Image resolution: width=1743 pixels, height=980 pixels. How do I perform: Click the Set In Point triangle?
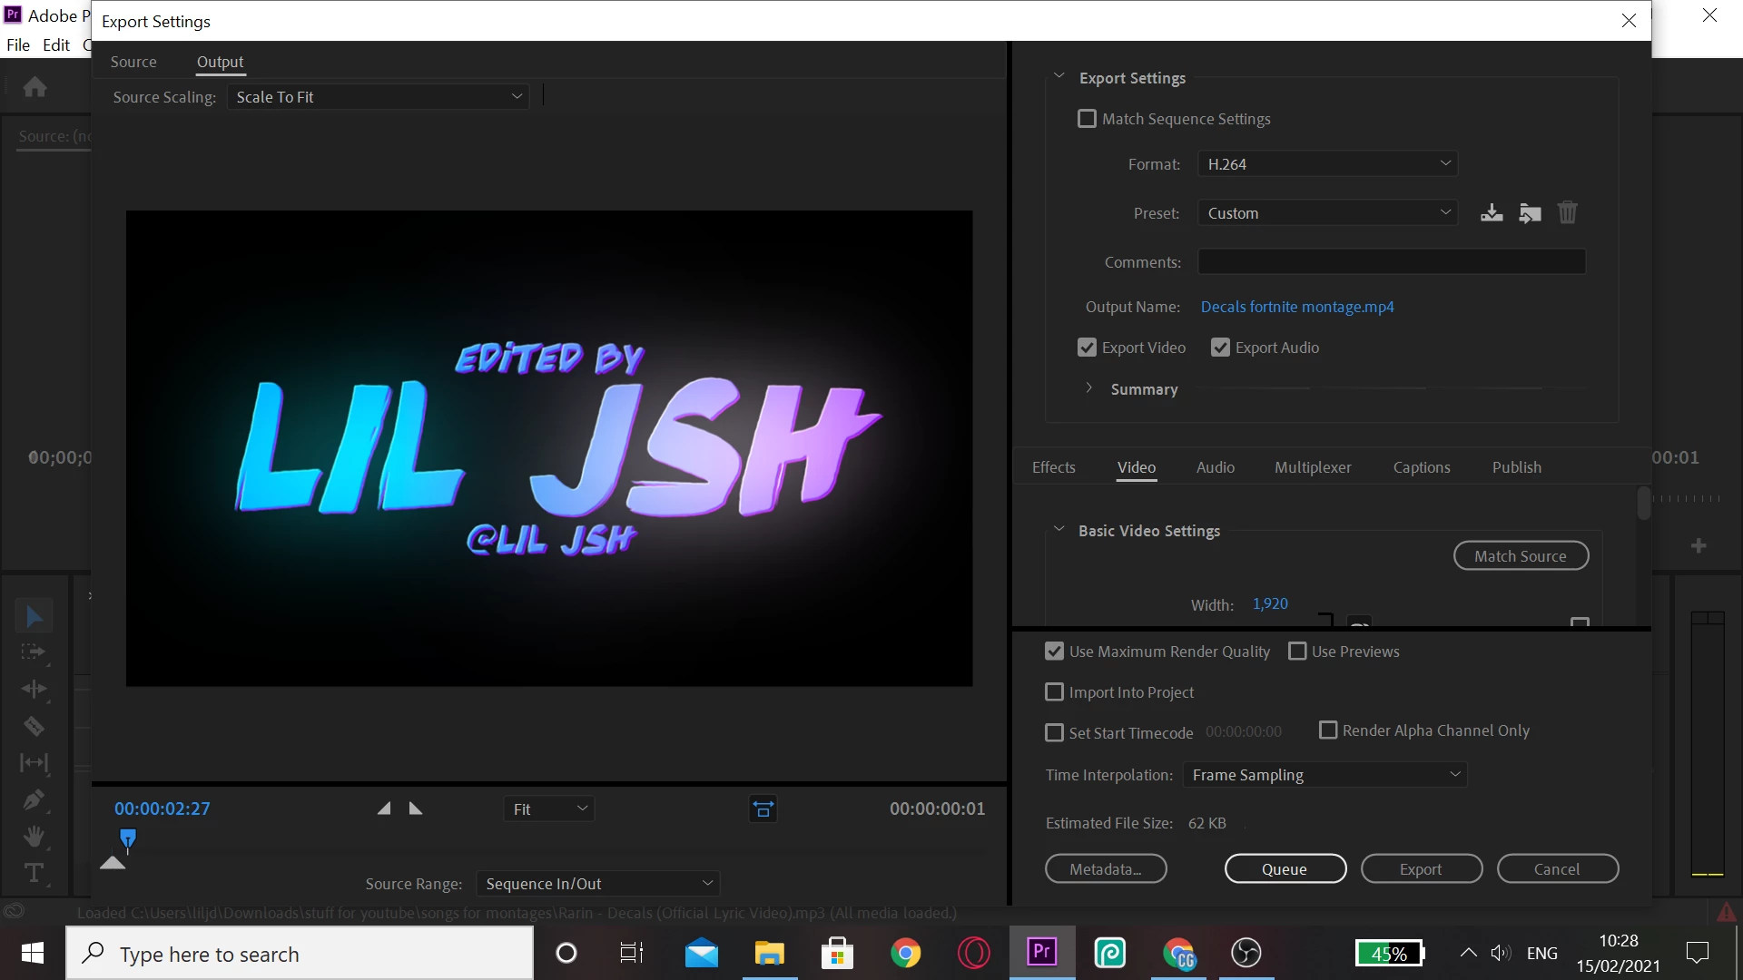pyautogui.click(x=384, y=808)
